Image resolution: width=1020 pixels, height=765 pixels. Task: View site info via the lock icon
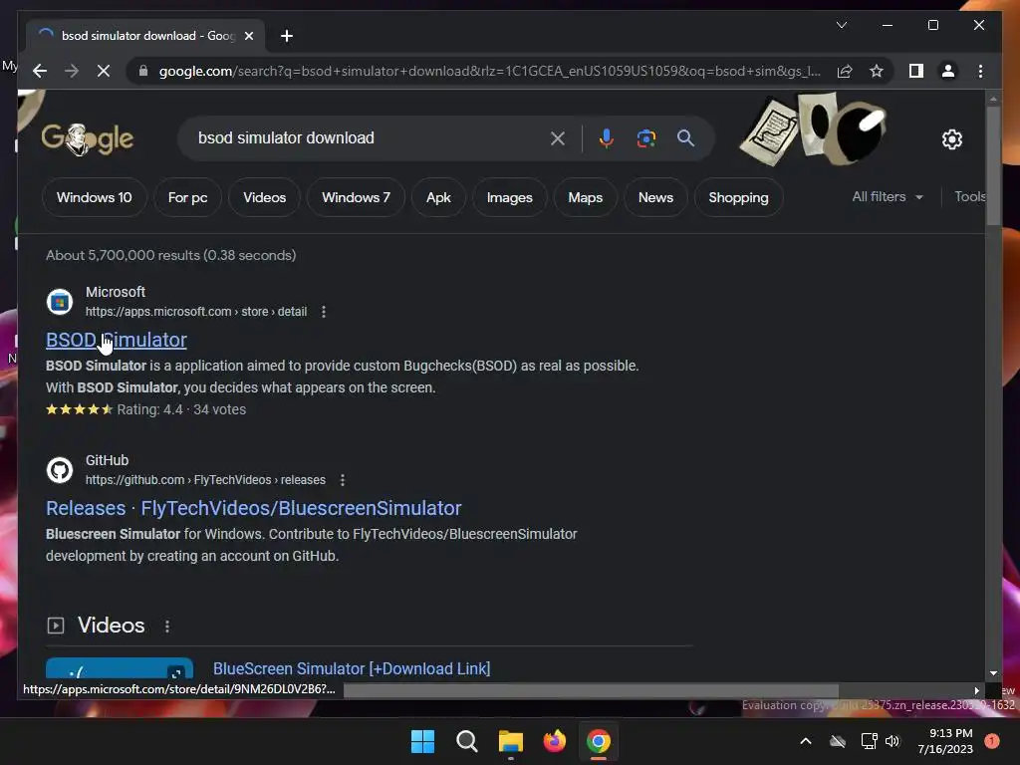tap(143, 71)
